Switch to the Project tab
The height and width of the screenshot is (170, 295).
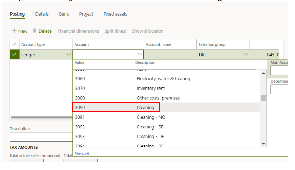86,14
